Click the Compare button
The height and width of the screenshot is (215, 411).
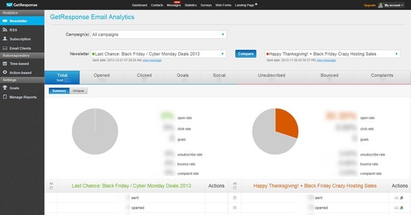pyautogui.click(x=246, y=54)
